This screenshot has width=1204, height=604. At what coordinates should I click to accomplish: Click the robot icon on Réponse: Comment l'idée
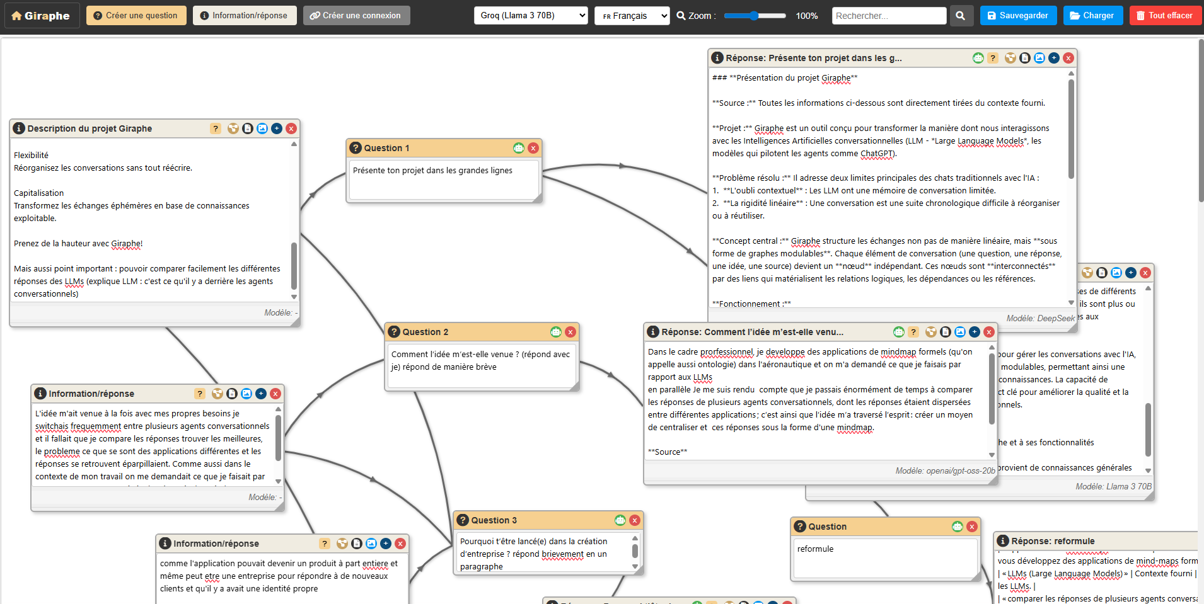pyautogui.click(x=898, y=332)
